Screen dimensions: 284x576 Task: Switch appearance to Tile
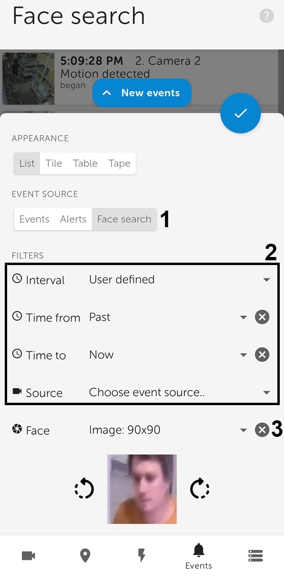(53, 163)
